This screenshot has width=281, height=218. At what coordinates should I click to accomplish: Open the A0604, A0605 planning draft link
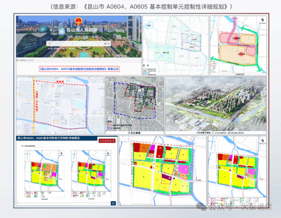point(79,69)
